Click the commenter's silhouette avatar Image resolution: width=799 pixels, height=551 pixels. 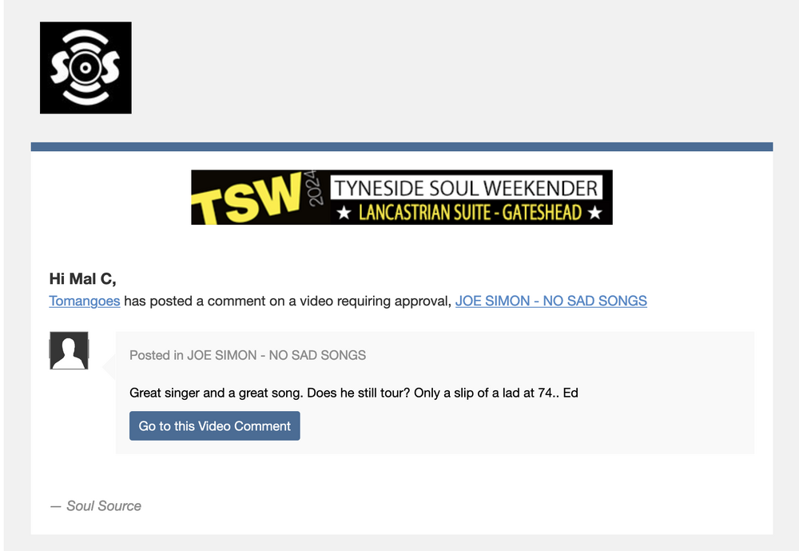click(x=69, y=350)
